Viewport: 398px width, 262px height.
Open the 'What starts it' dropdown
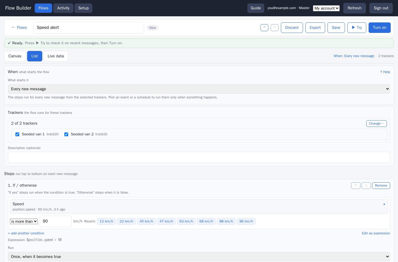click(x=199, y=89)
